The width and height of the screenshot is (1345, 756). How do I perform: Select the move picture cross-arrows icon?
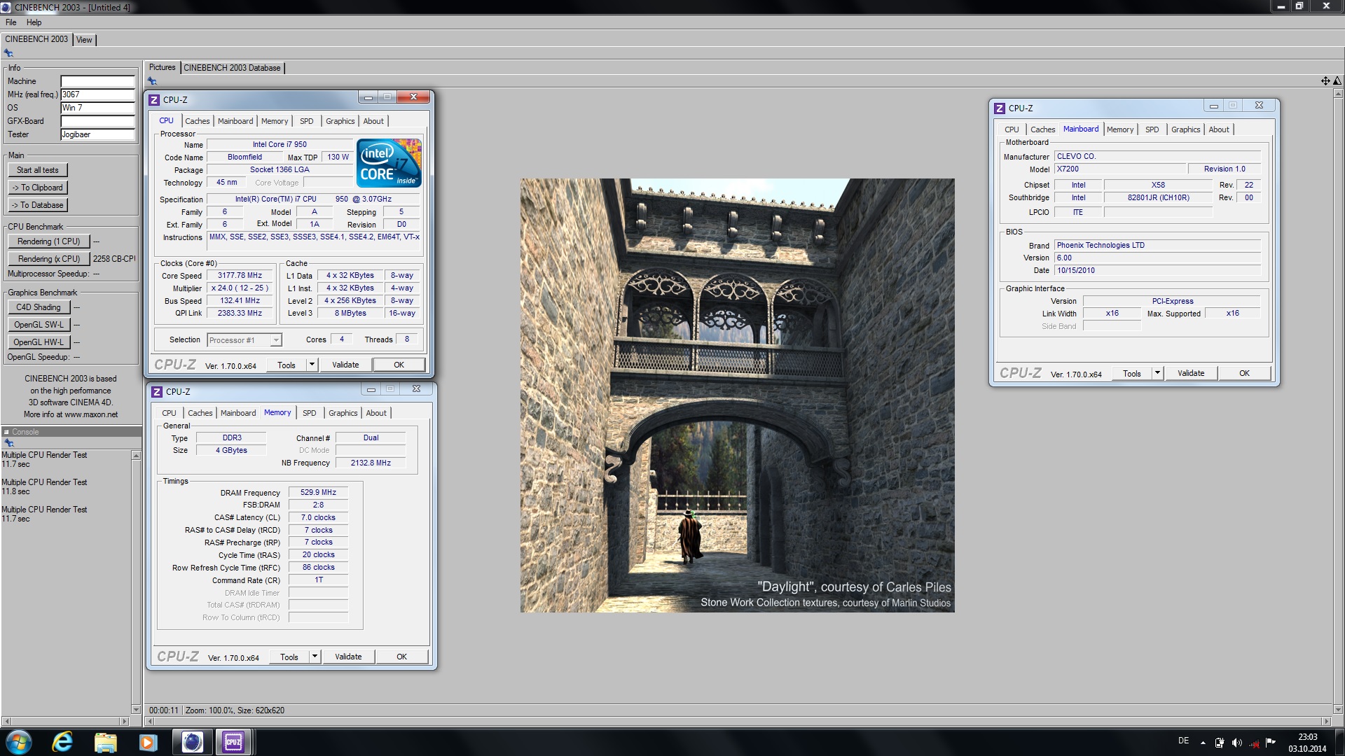click(x=1325, y=80)
